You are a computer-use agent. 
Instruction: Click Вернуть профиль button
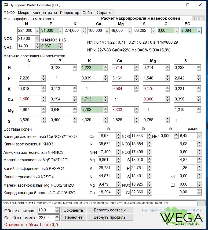coord(110,217)
